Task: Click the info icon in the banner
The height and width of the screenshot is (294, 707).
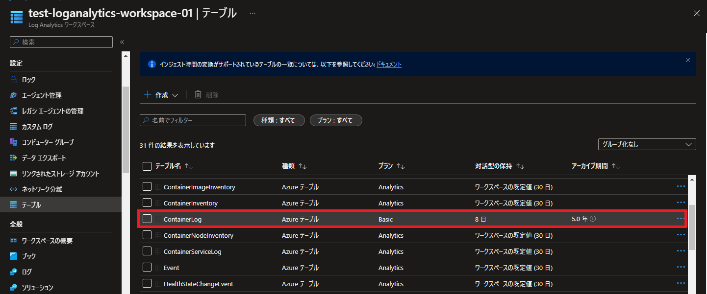Action: [x=152, y=64]
